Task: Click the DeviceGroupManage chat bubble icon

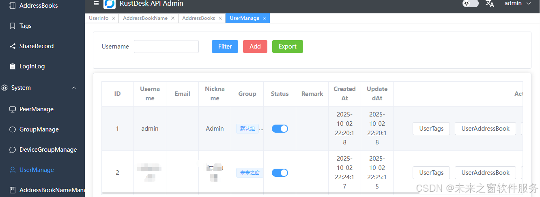Action: point(13,150)
